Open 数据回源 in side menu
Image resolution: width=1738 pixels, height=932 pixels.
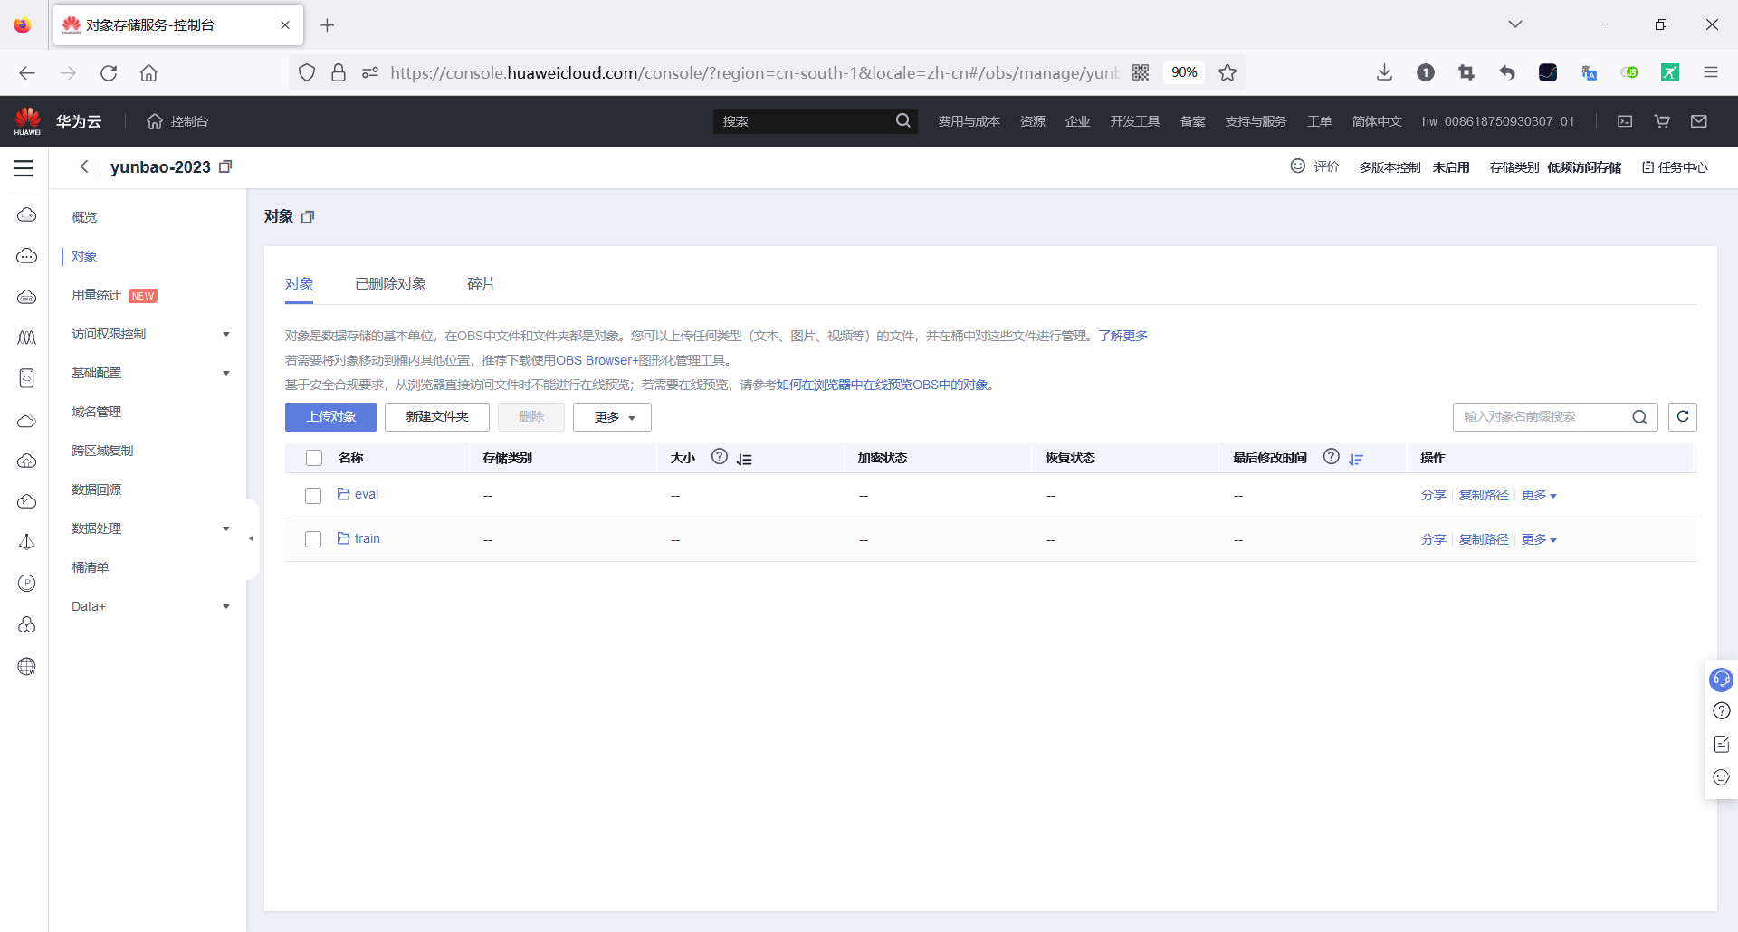96,490
